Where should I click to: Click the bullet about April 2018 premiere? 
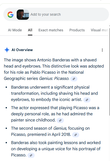point(51,131)
